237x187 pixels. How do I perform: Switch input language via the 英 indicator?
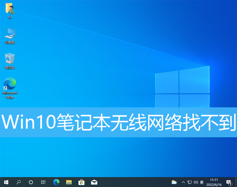[202, 182]
